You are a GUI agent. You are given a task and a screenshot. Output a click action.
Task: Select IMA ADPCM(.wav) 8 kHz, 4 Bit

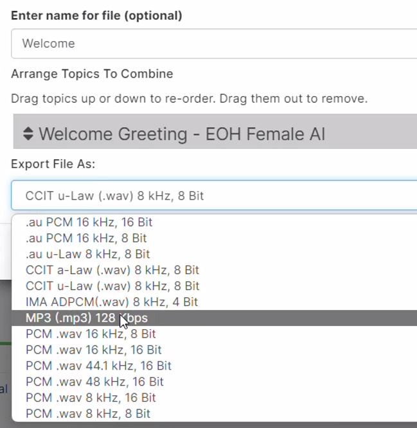(214, 302)
